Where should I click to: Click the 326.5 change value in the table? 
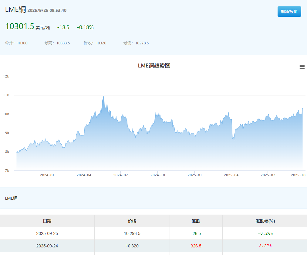196,246
